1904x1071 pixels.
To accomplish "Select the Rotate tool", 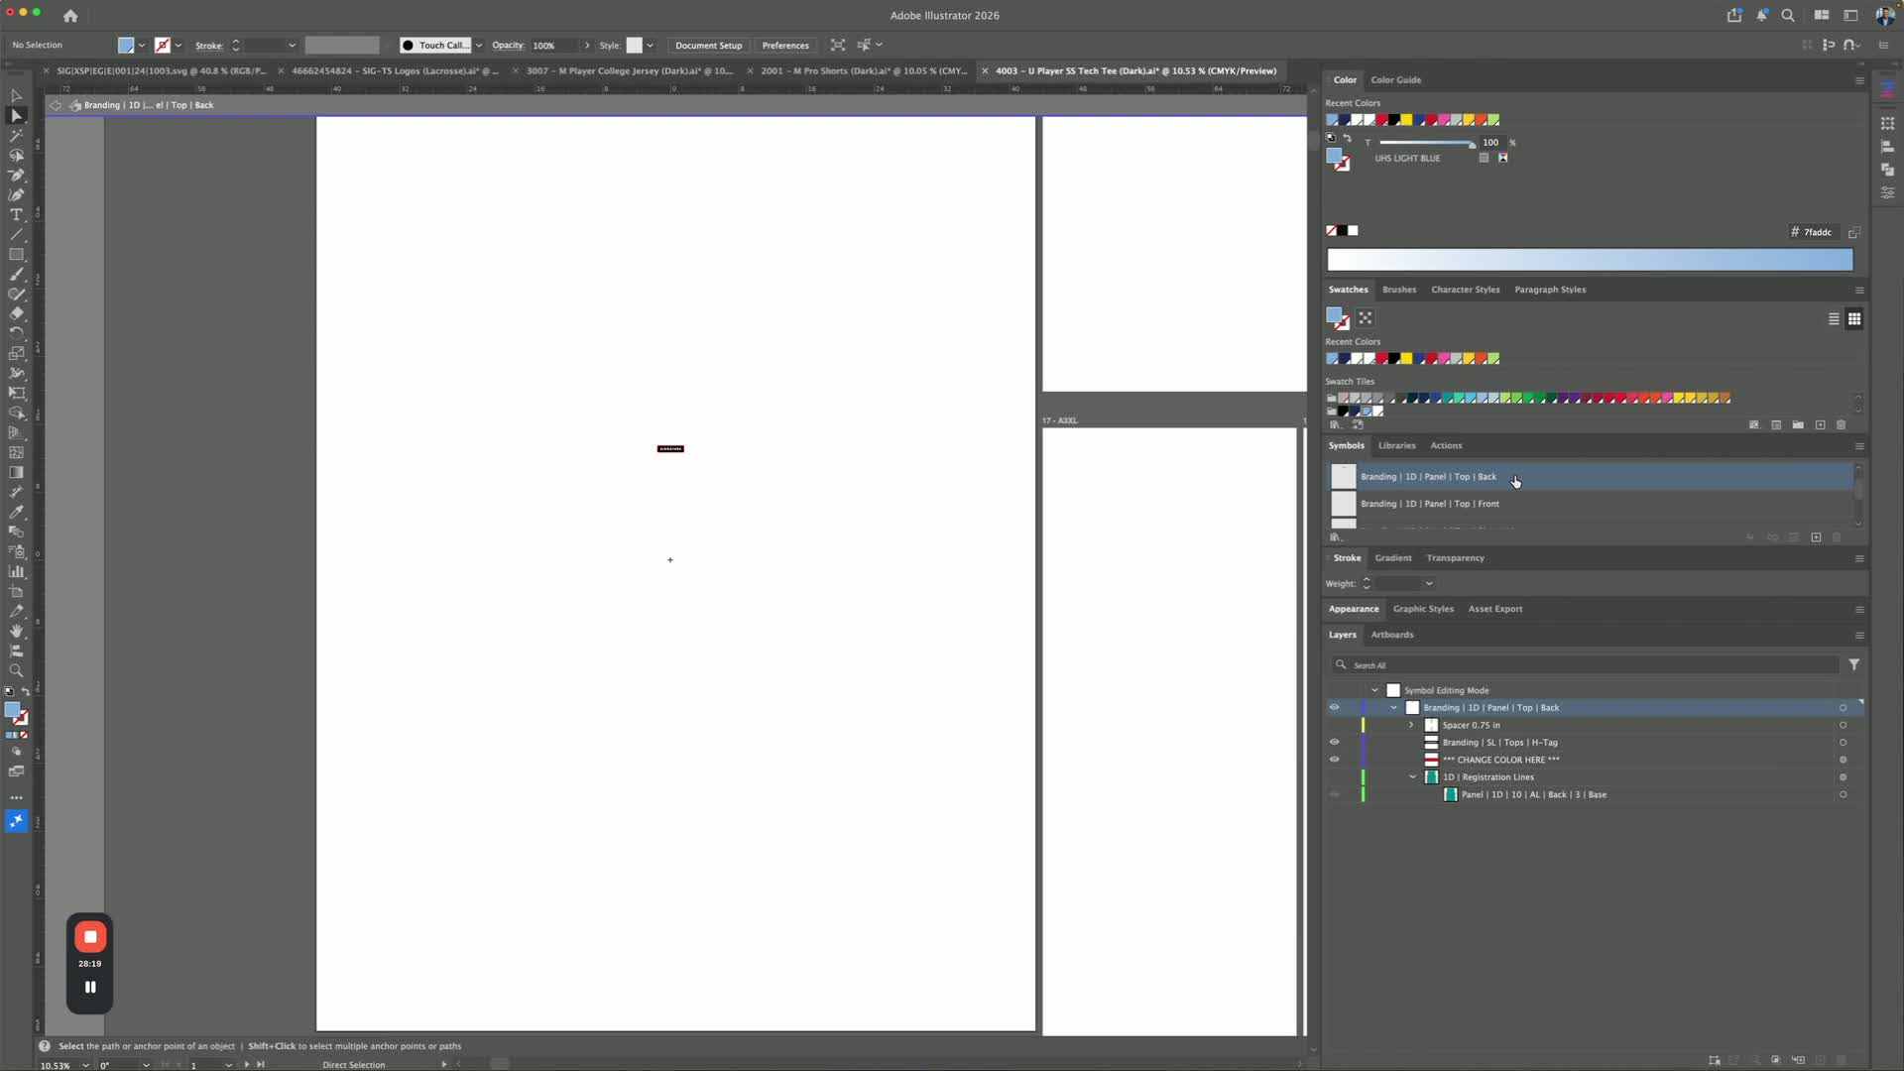I will tap(16, 334).
